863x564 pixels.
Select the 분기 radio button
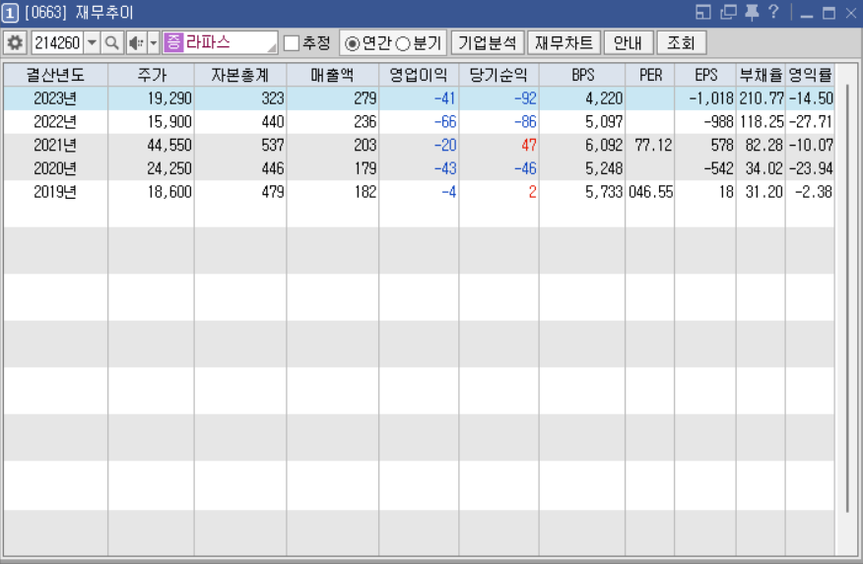pyautogui.click(x=403, y=43)
